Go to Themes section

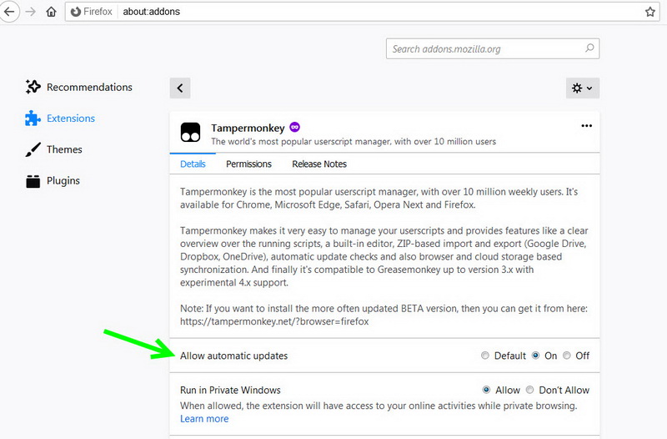point(64,149)
